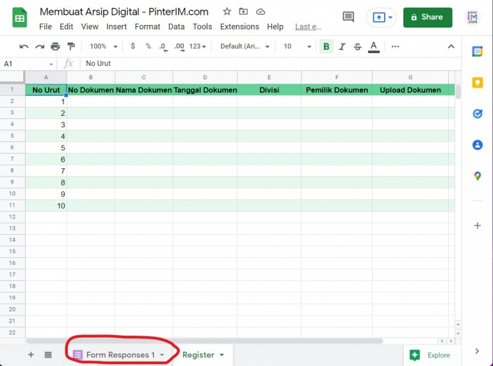Select row 12 header
Viewport: 493px width, 366px height.
click(12, 217)
